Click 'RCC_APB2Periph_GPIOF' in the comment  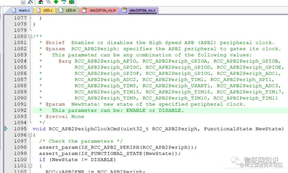coord(107,73)
